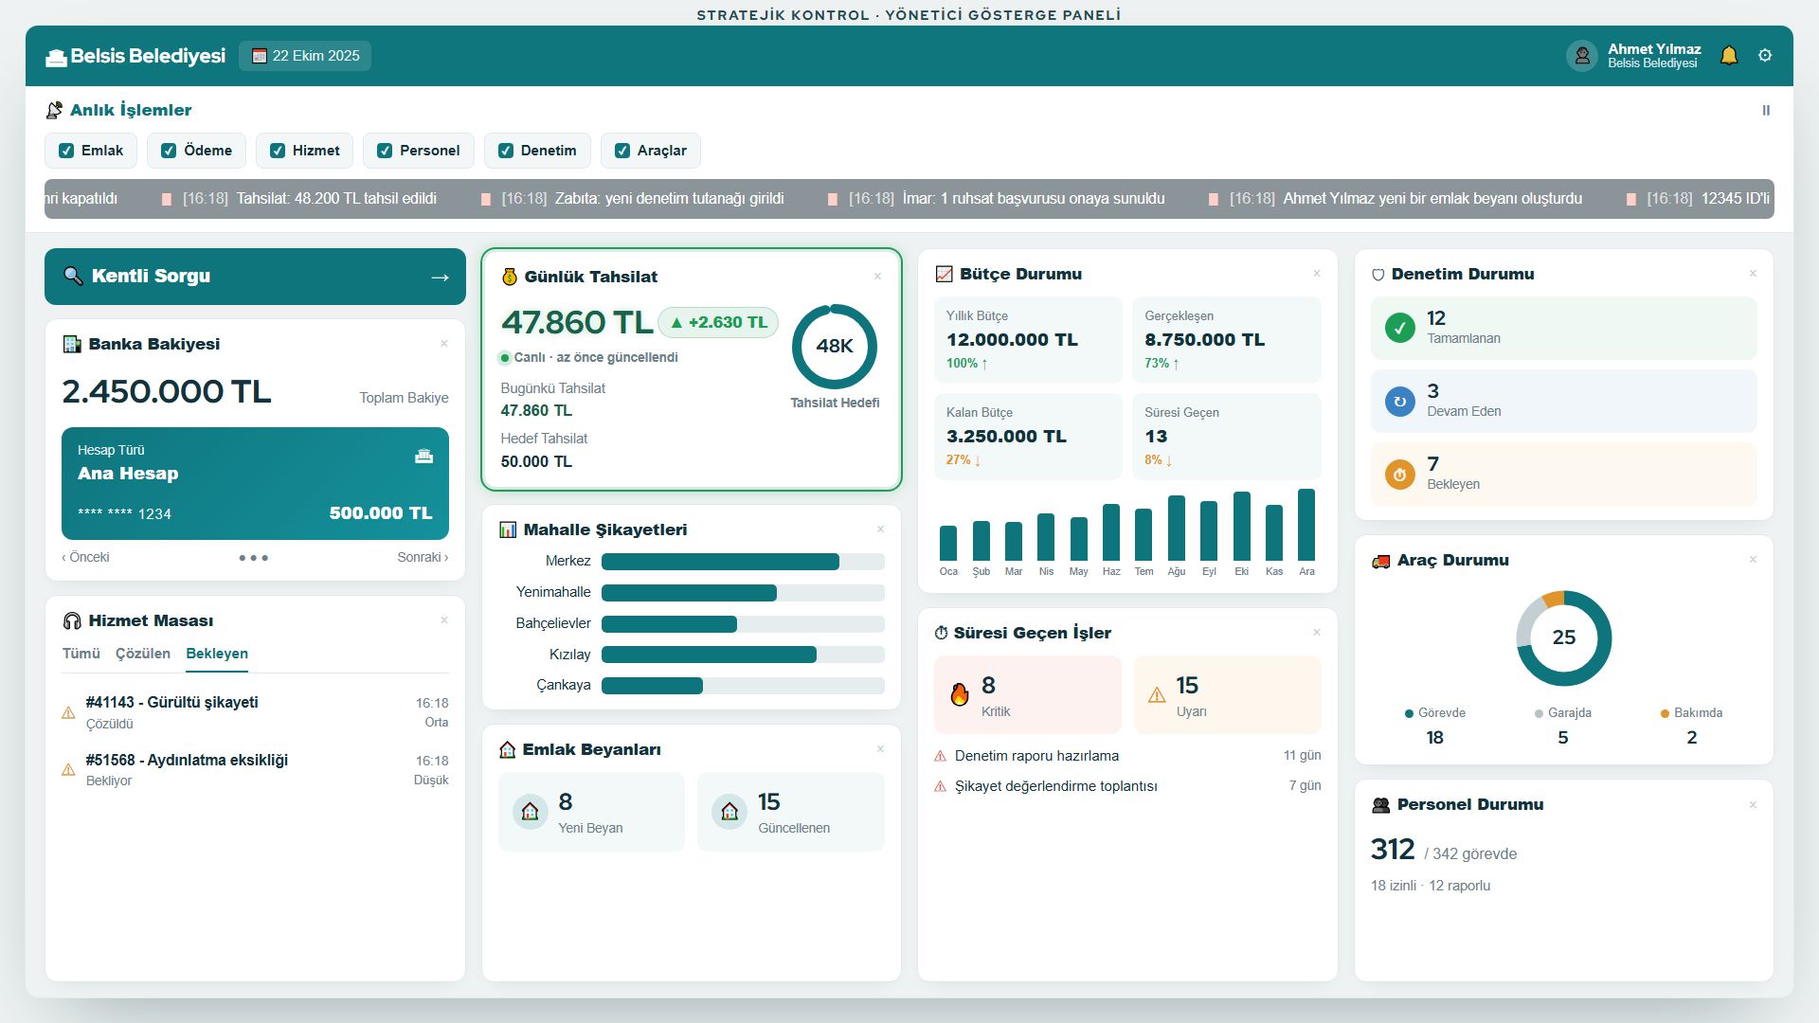
Task: Open the notification bell
Action: click(x=1729, y=56)
